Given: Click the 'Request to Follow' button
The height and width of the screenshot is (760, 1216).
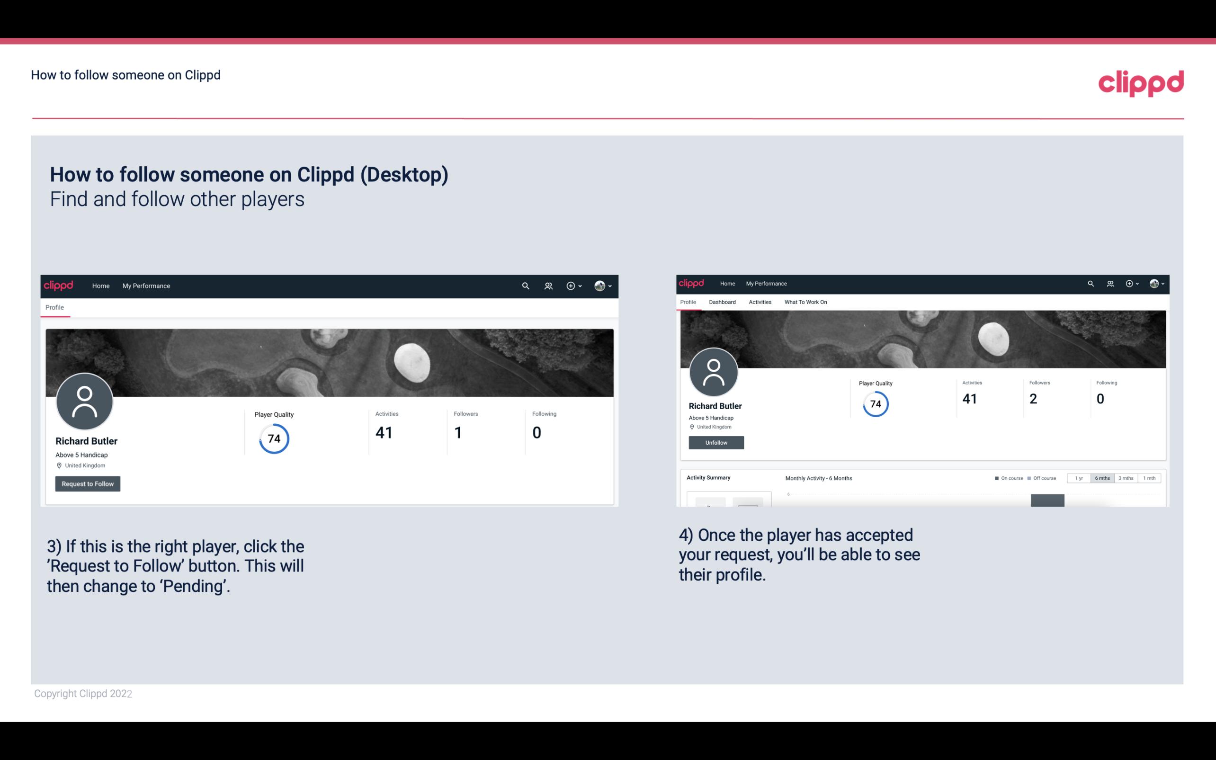Looking at the screenshot, I should coord(88,483).
